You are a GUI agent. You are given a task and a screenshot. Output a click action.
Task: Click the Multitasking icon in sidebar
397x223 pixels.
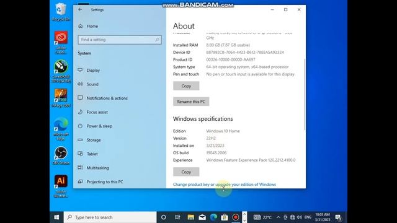[x=80, y=167]
